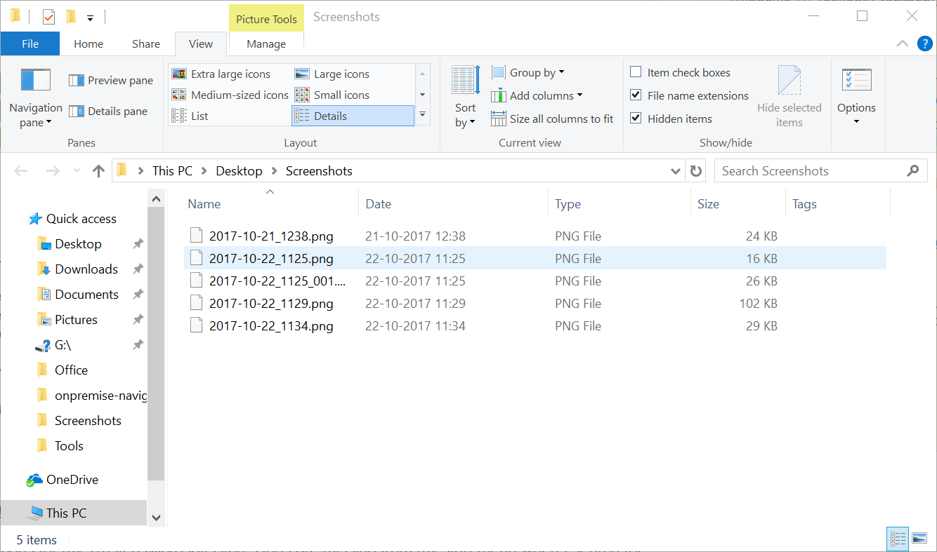Toggle the Hidden items checkbox

pyautogui.click(x=636, y=119)
